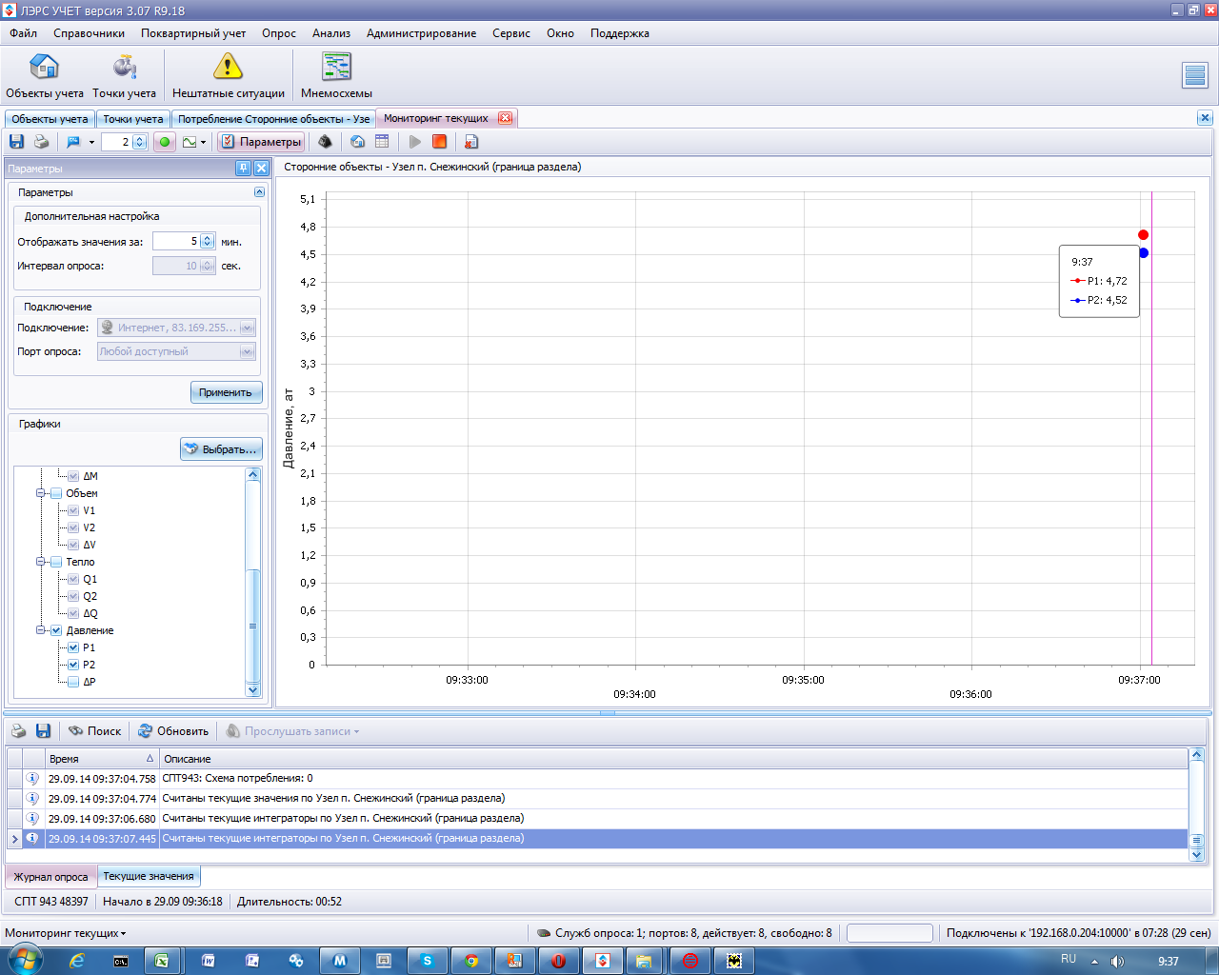Click the green circle indicator button
The image size is (1219, 975).
point(165,142)
